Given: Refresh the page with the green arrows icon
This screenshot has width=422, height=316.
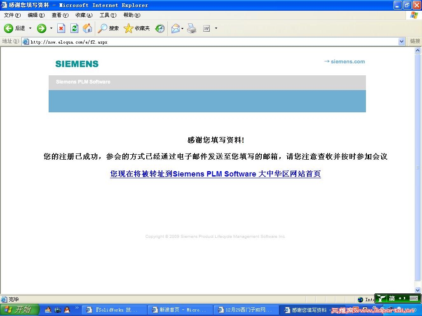Looking at the screenshot, I should pyautogui.click(x=74, y=28).
